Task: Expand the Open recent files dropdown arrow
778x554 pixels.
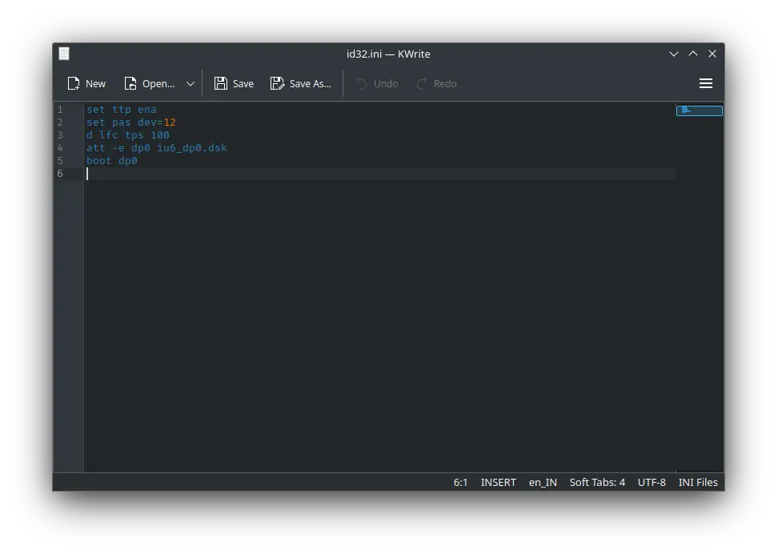Action: point(190,83)
